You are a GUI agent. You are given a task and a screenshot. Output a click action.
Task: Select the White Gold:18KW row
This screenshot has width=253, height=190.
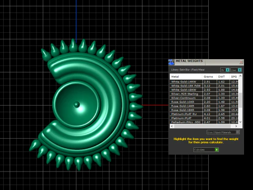pyautogui.click(x=204, y=90)
